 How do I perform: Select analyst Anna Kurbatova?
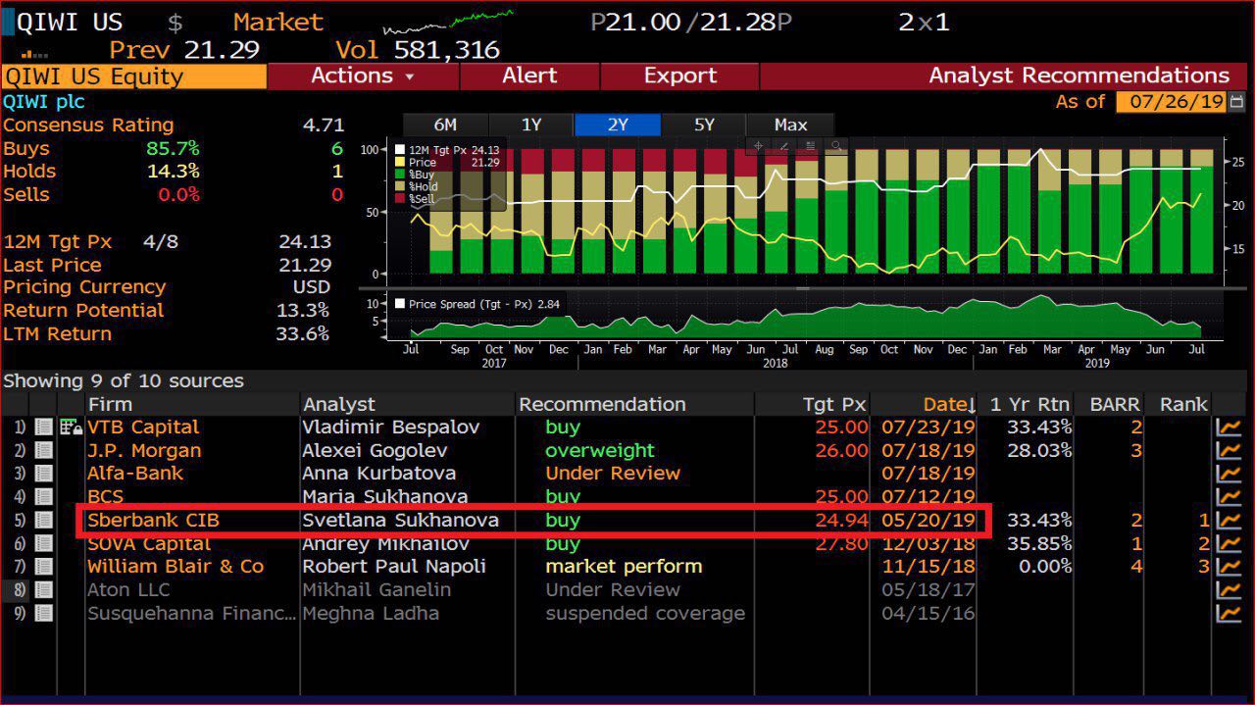click(379, 474)
